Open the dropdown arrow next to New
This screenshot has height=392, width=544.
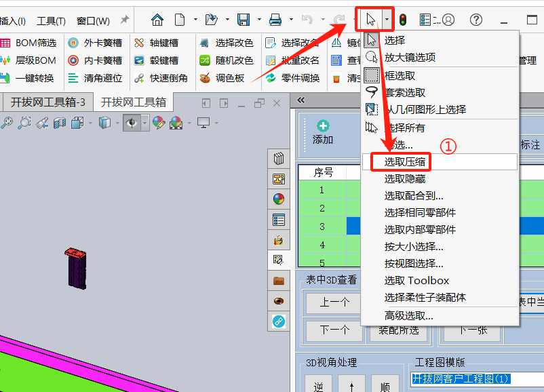195,20
